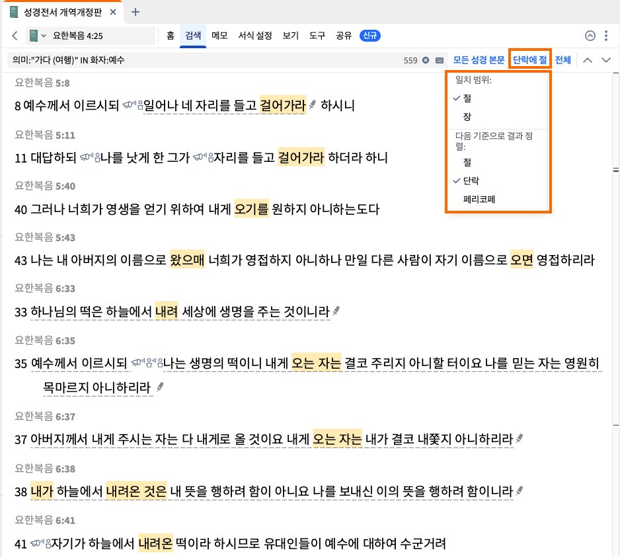The height and width of the screenshot is (557, 620).
Task: Switch to the 홈 menu
Action: pos(170,36)
